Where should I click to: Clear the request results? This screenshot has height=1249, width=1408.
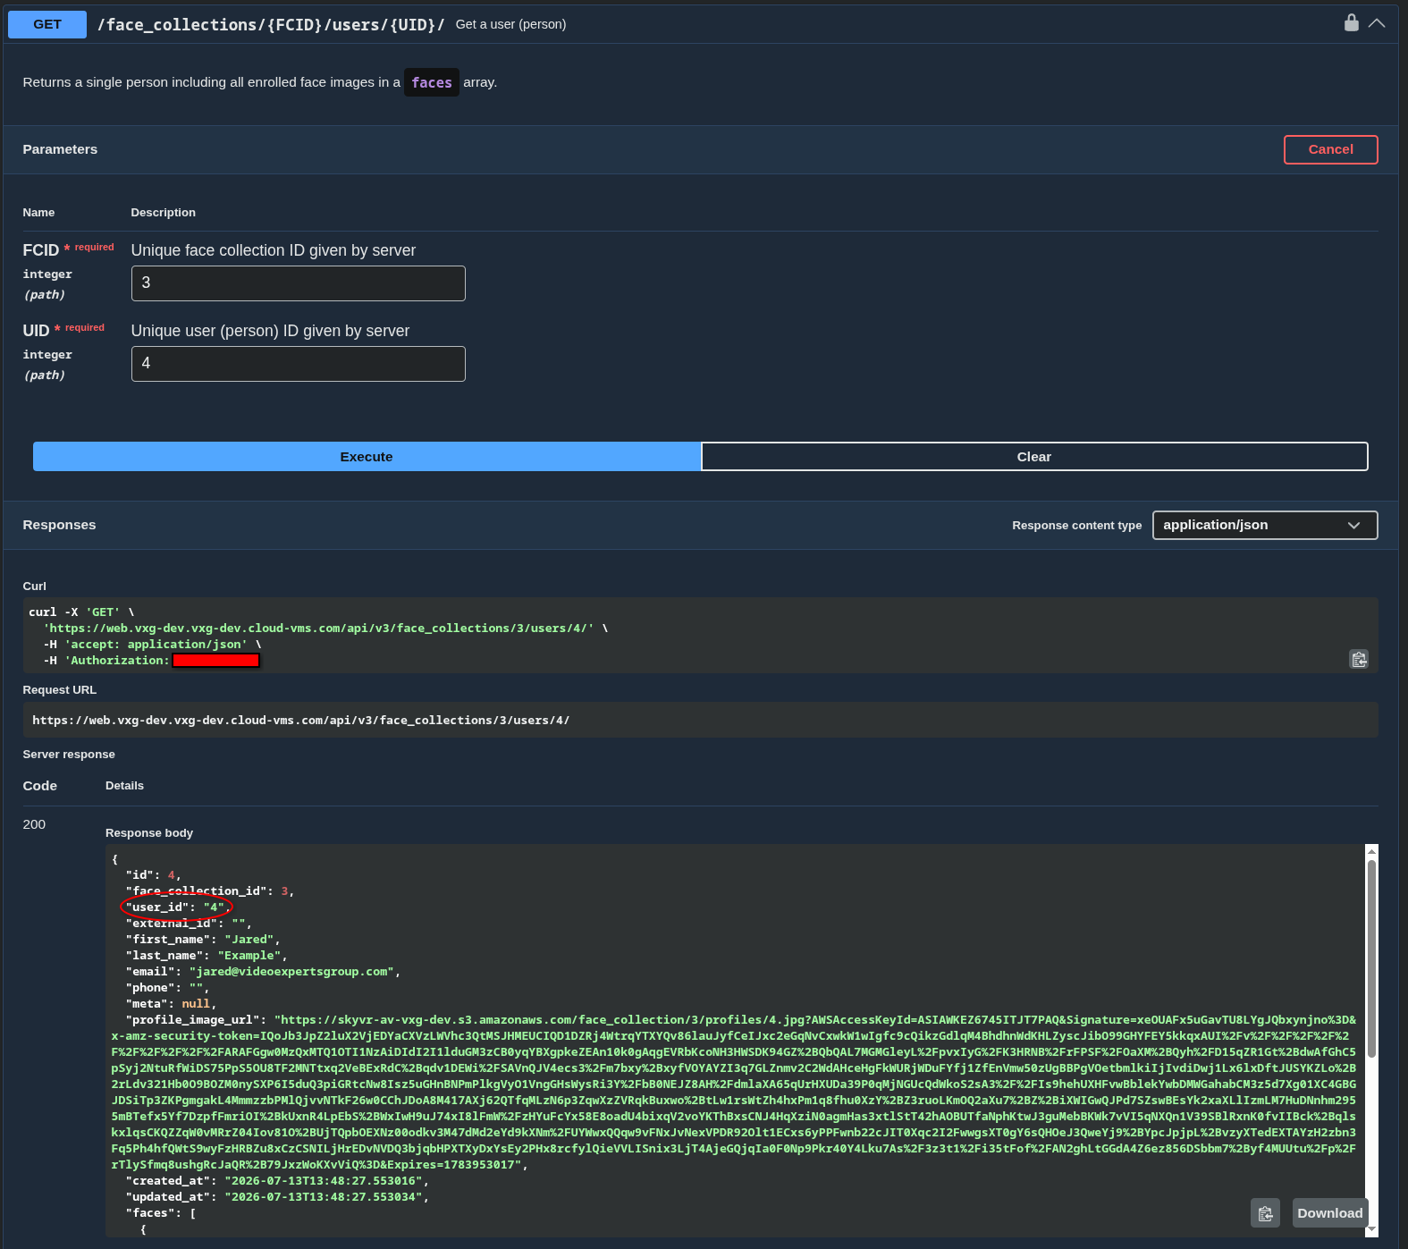click(x=1034, y=456)
